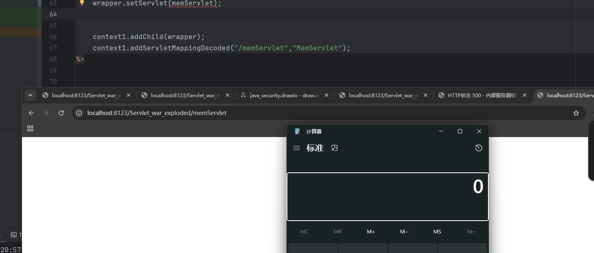Switch to the java_security.drawio tab

[x=283, y=96]
